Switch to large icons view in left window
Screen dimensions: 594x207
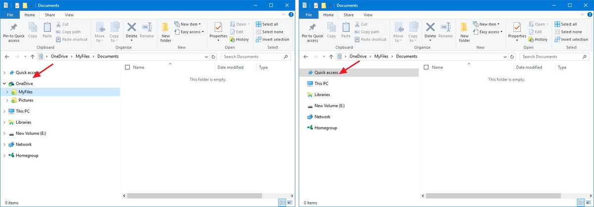[290, 203]
